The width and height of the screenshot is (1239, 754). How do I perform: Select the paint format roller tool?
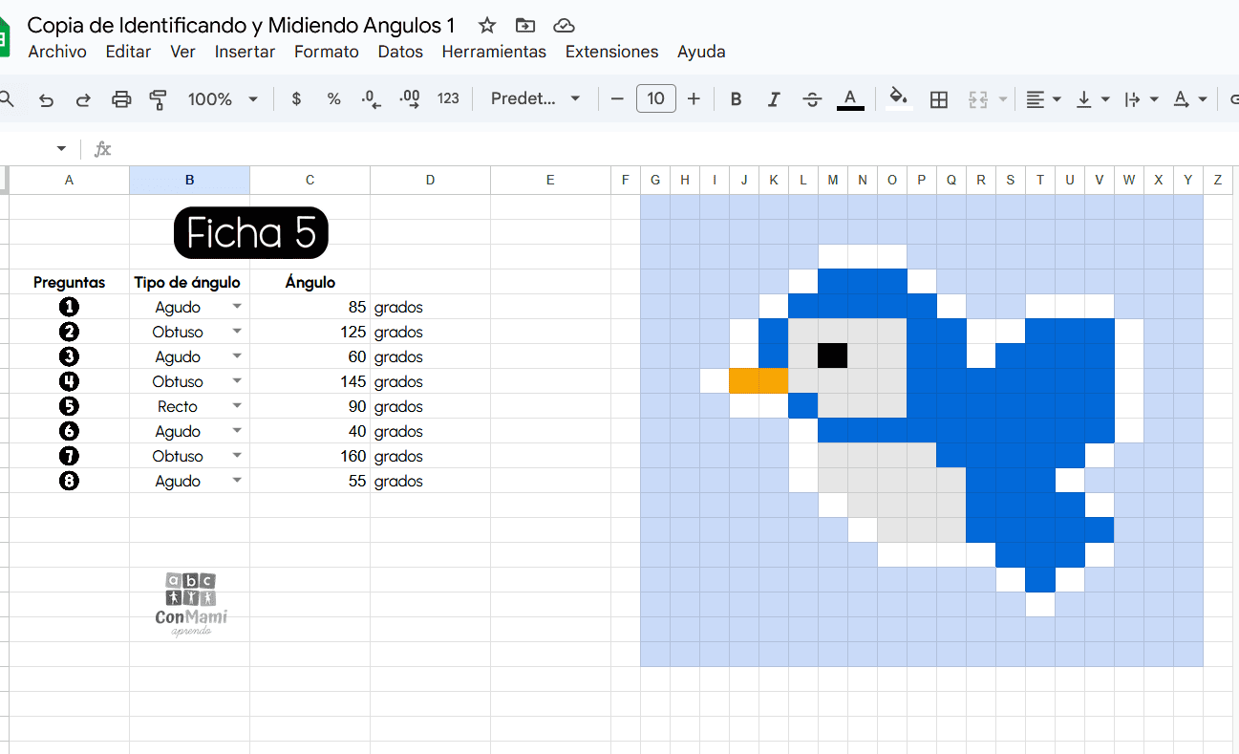click(159, 99)
